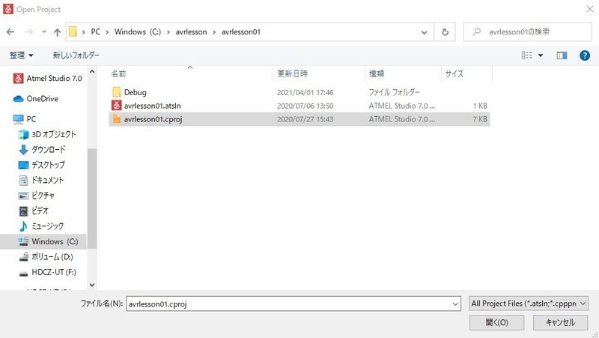The width and height of the screenshot is (599, 338).
Task: Toggle the preview pane icon
Action: click(x=562, y=55)
